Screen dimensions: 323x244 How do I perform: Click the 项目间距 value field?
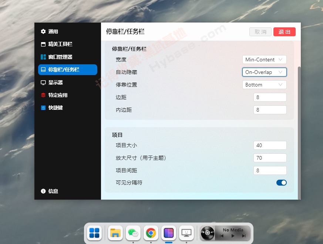[270, 170]
